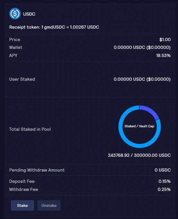Click the Total Staked in Pool label

(30, 129)
